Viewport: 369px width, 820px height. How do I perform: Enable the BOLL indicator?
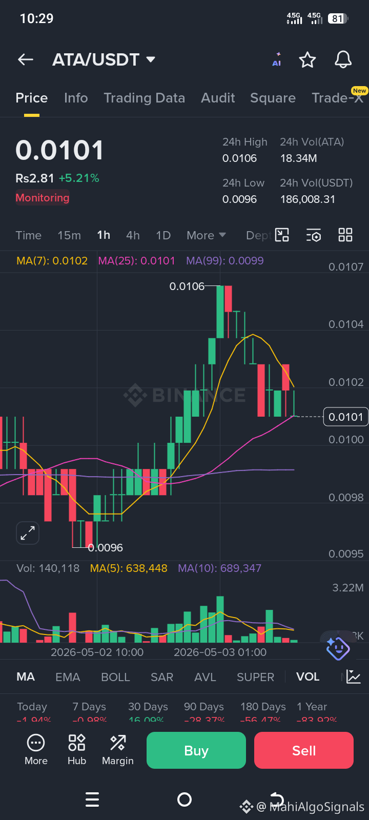coord(115,677)
